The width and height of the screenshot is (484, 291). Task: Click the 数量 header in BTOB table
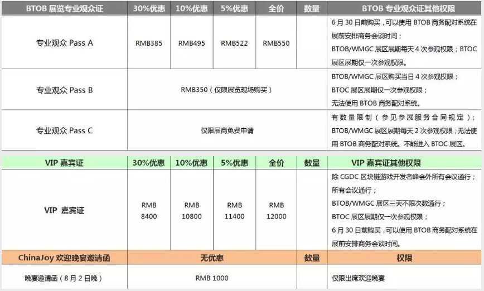tap(312, 8)
